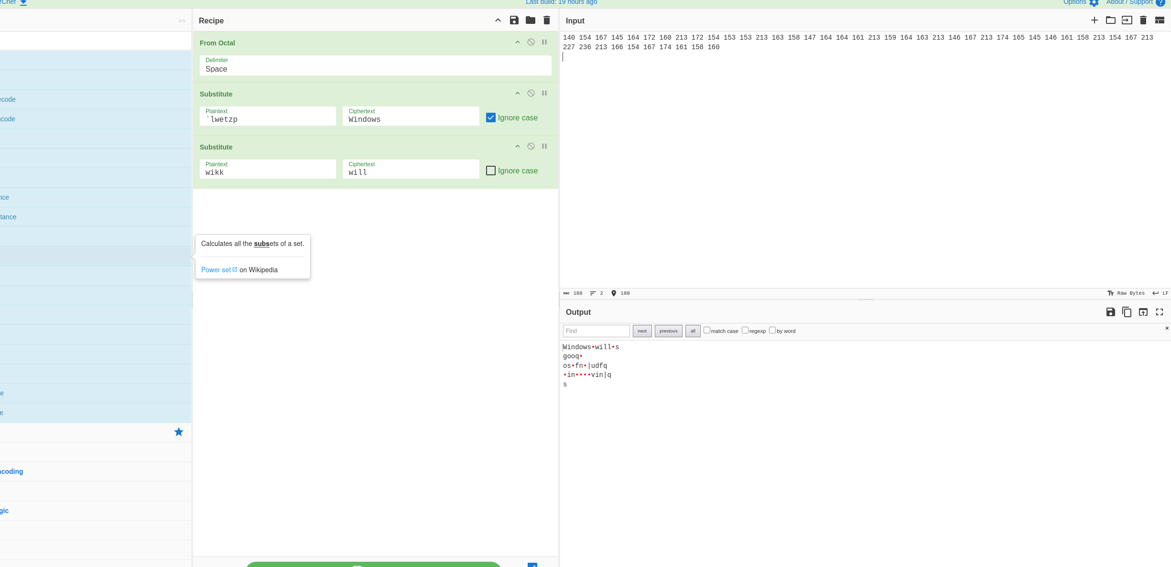This screenshot has width=1171, height=567.
Task: Collapse the first Substitute operation
Action: point(517,93)
